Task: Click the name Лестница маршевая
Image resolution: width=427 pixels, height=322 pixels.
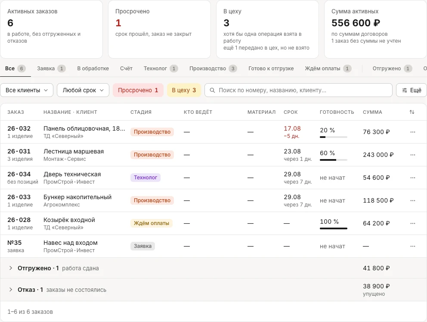Action: (x=74, y=151)
